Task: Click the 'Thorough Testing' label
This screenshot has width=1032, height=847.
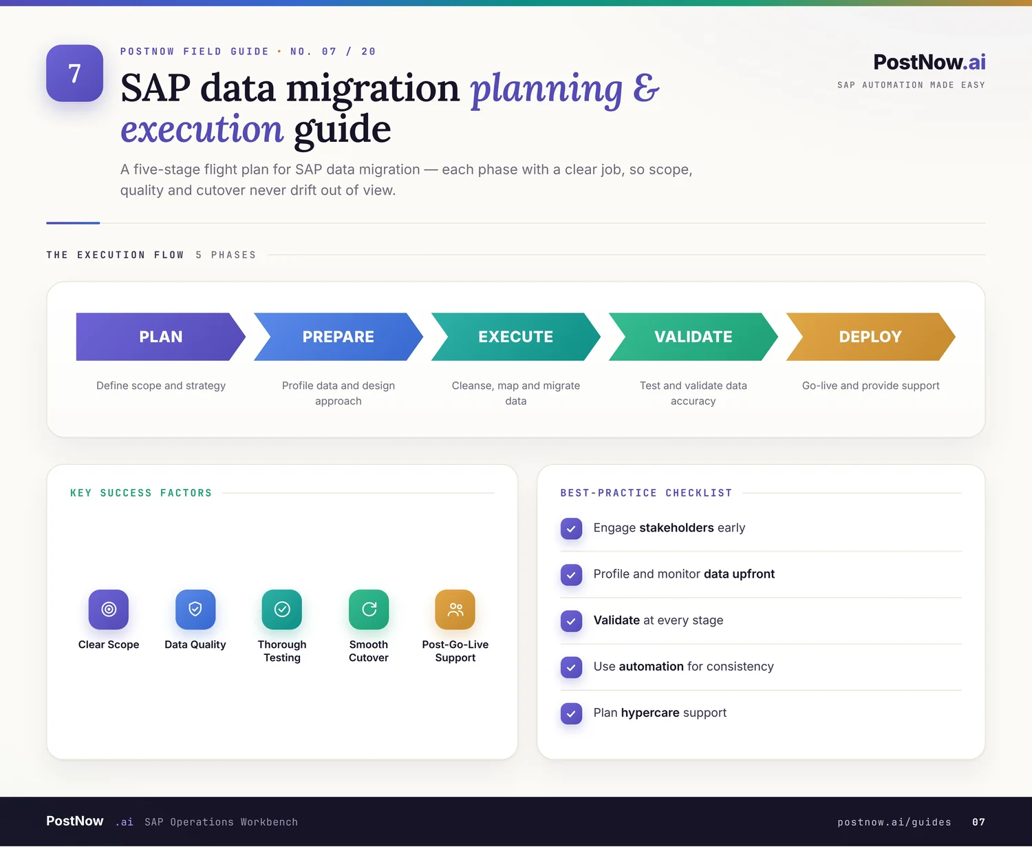Action: click(x=282, y=651)
